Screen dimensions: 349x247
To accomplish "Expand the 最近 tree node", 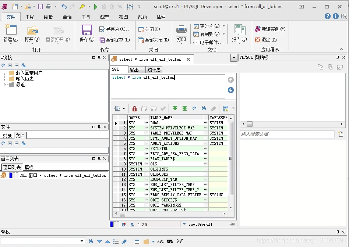I will point(5,85).
